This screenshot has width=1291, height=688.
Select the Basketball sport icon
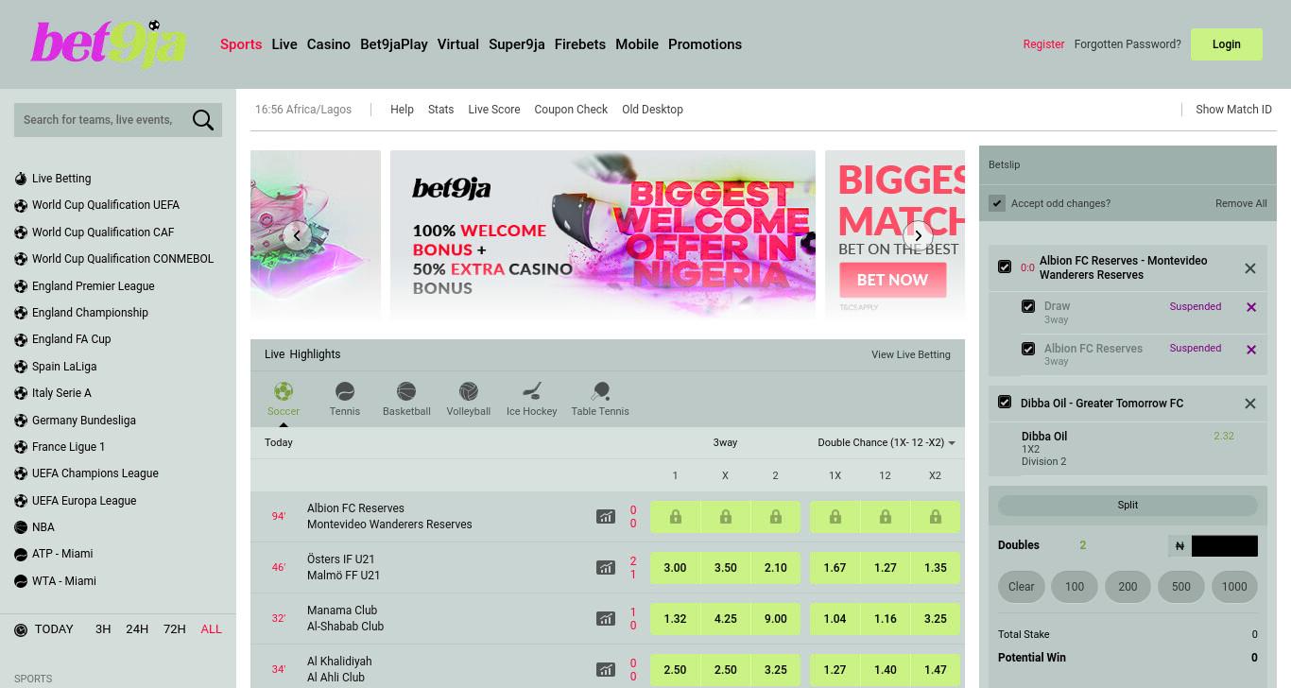tap(406, 391)
